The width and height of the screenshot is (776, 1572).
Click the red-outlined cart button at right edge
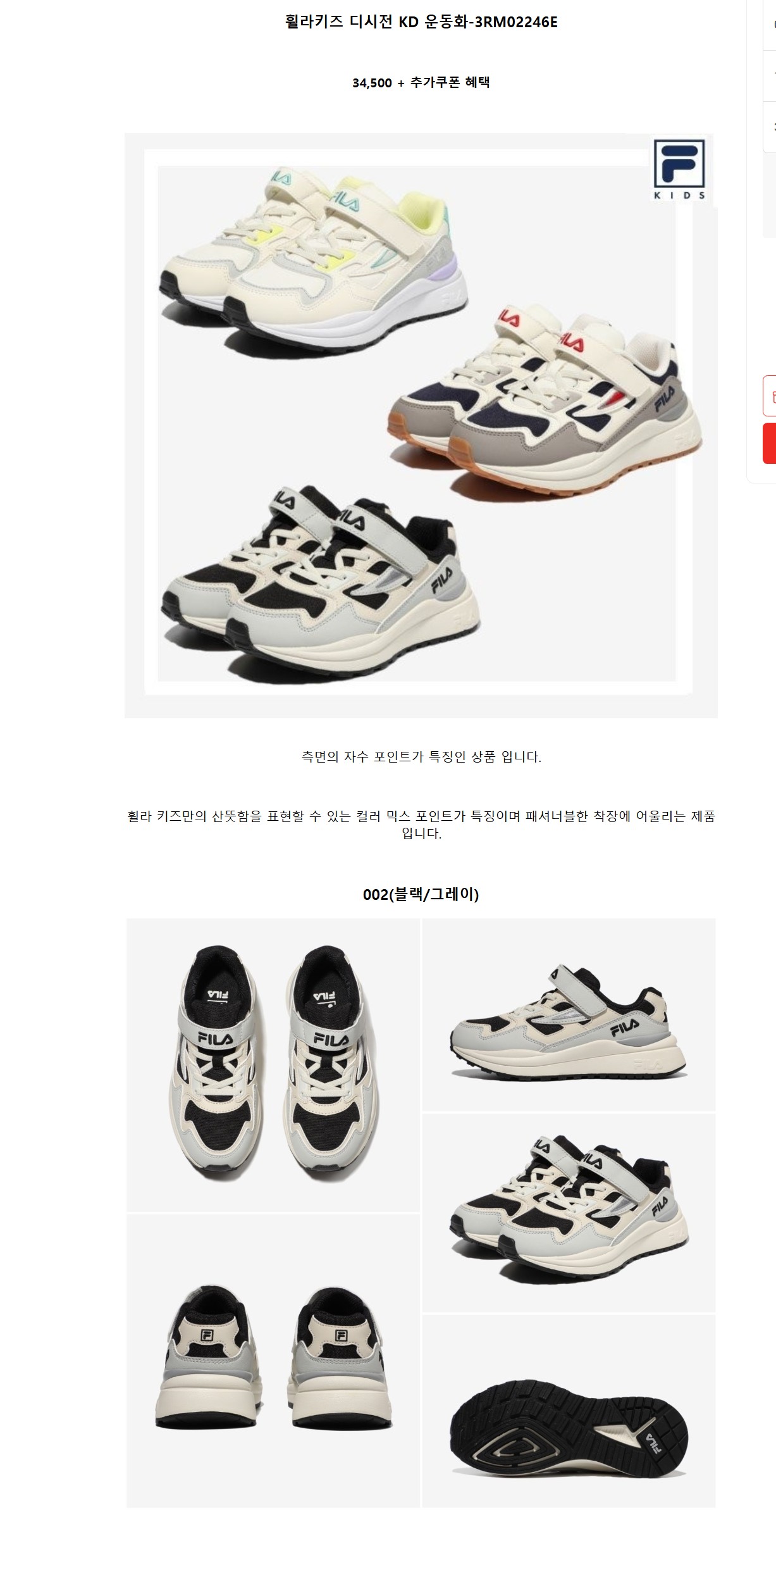770,396
